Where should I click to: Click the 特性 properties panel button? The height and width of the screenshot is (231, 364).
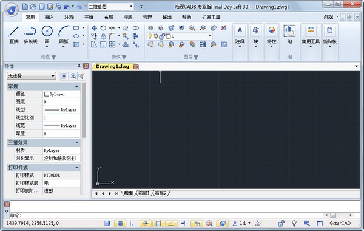tap(271, 36)
